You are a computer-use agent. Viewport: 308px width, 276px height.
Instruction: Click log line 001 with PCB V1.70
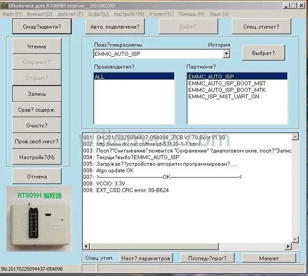154,137
